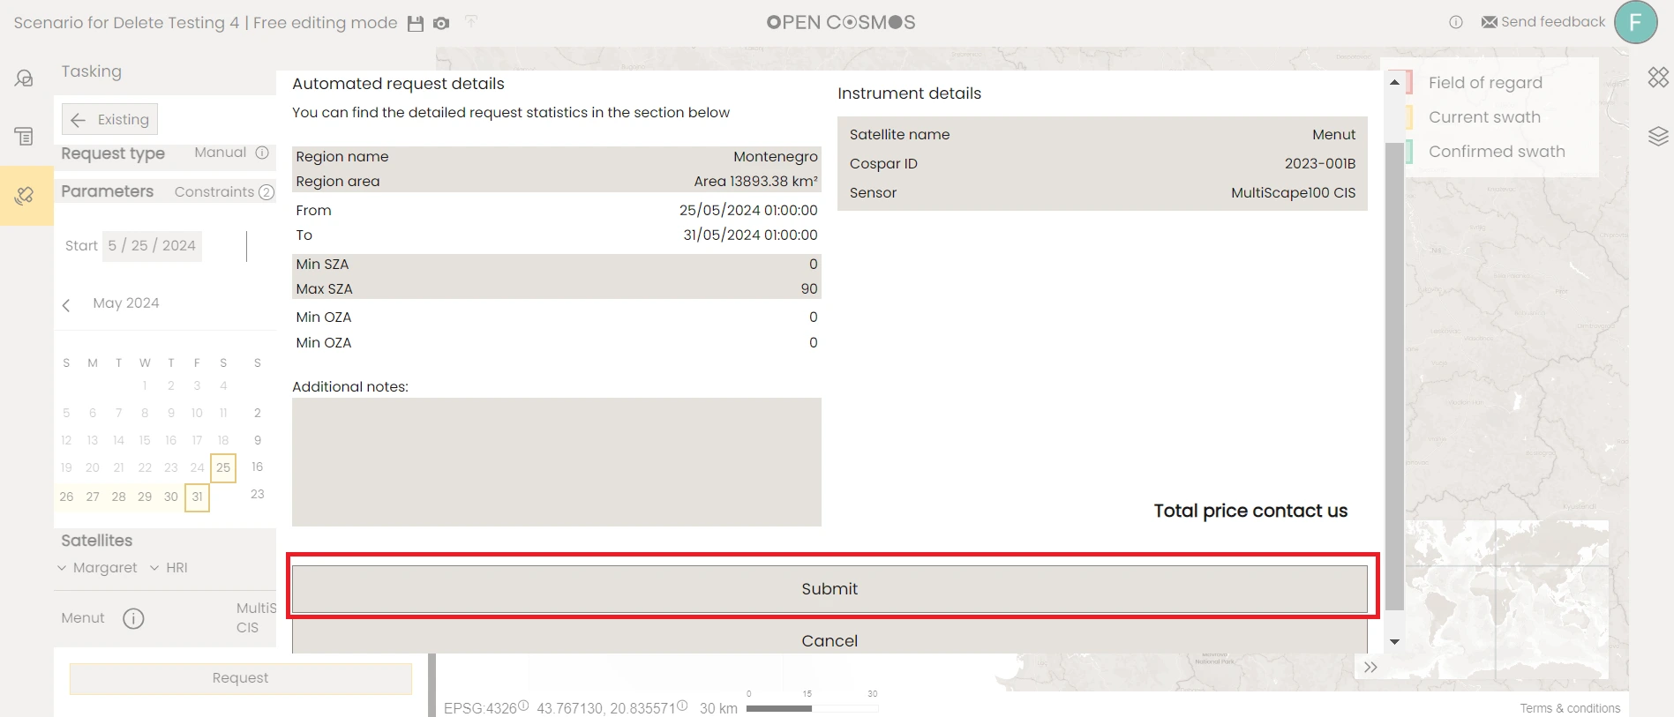This screenshot has width=1674, height=717.
Task: Submit the automated request
Action: click(x=829, y=588)
